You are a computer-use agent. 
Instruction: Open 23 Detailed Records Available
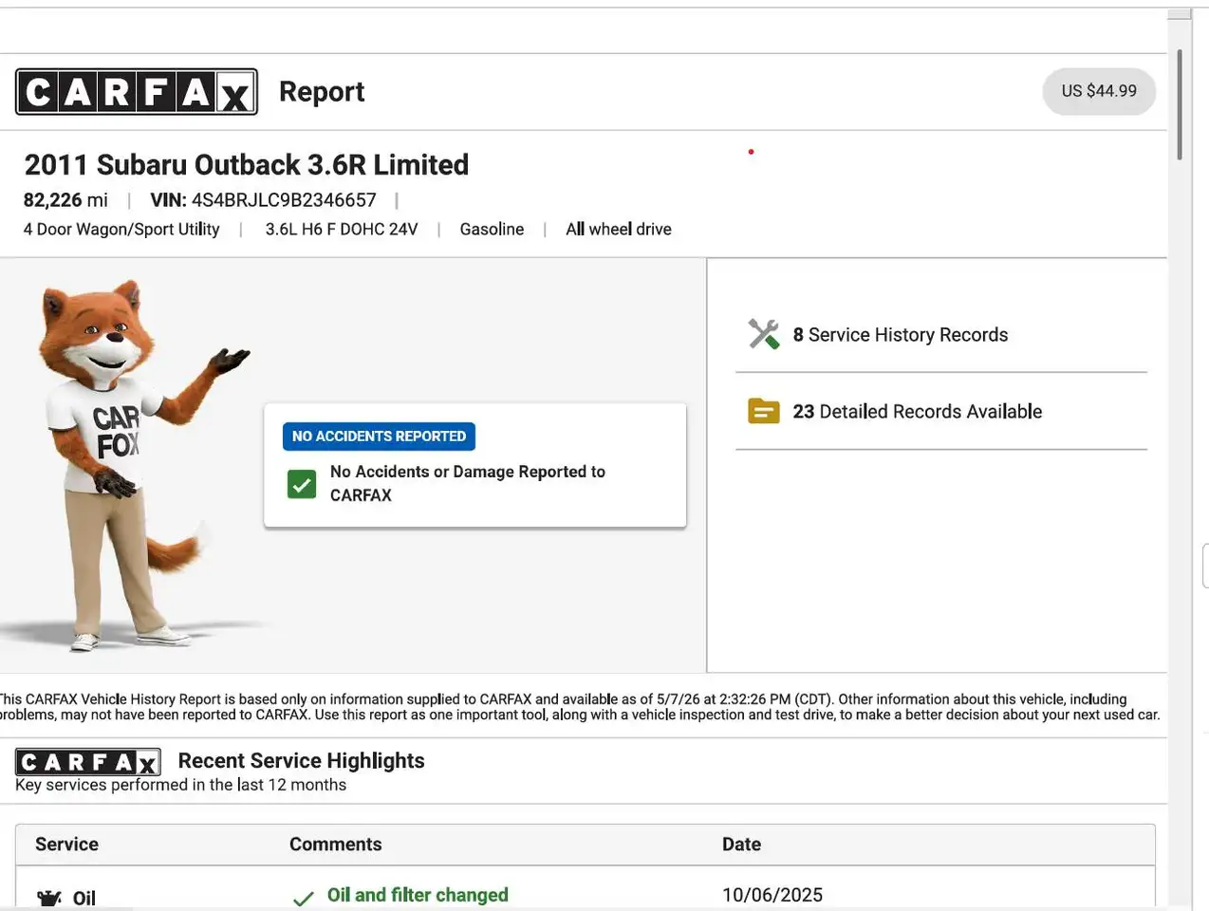917,411
